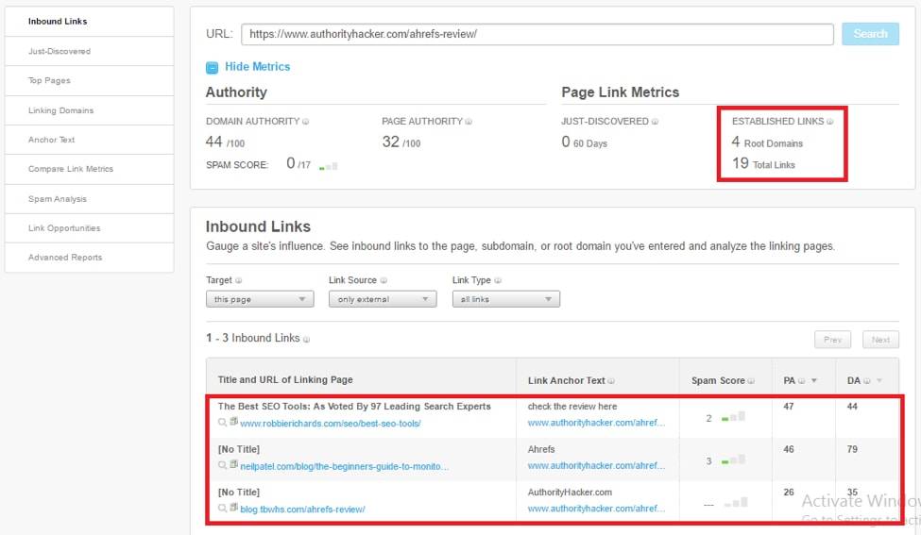Click the spam score bar next to 0/17

point(329,167)
